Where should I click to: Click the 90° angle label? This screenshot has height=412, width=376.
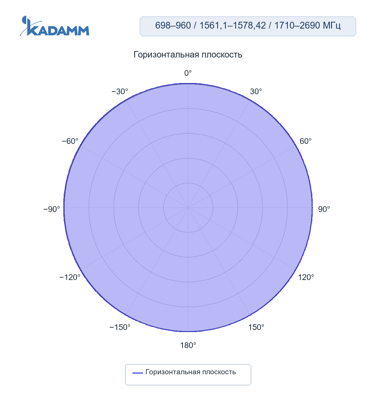(324, 209)
